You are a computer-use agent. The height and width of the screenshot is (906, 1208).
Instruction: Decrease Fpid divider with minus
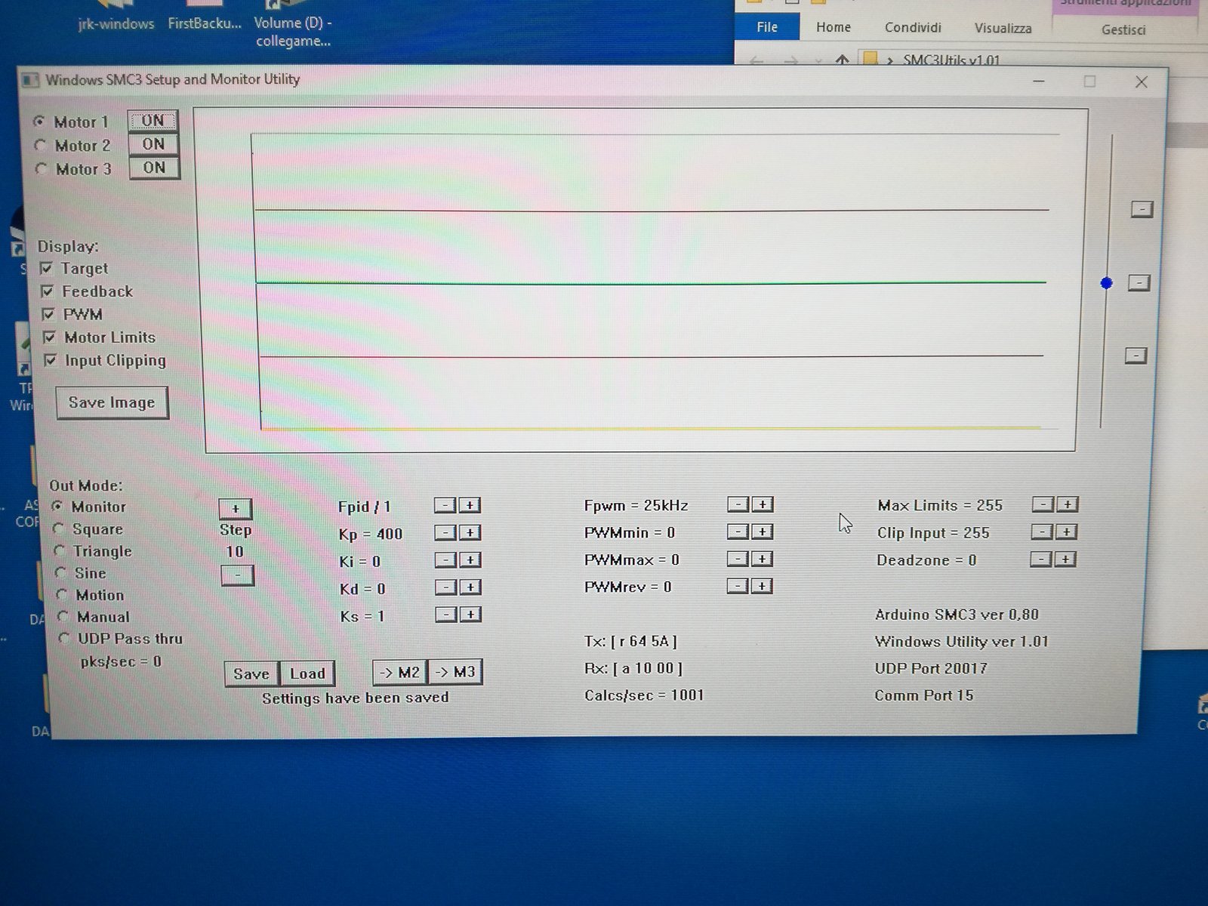tap(445, 505)
